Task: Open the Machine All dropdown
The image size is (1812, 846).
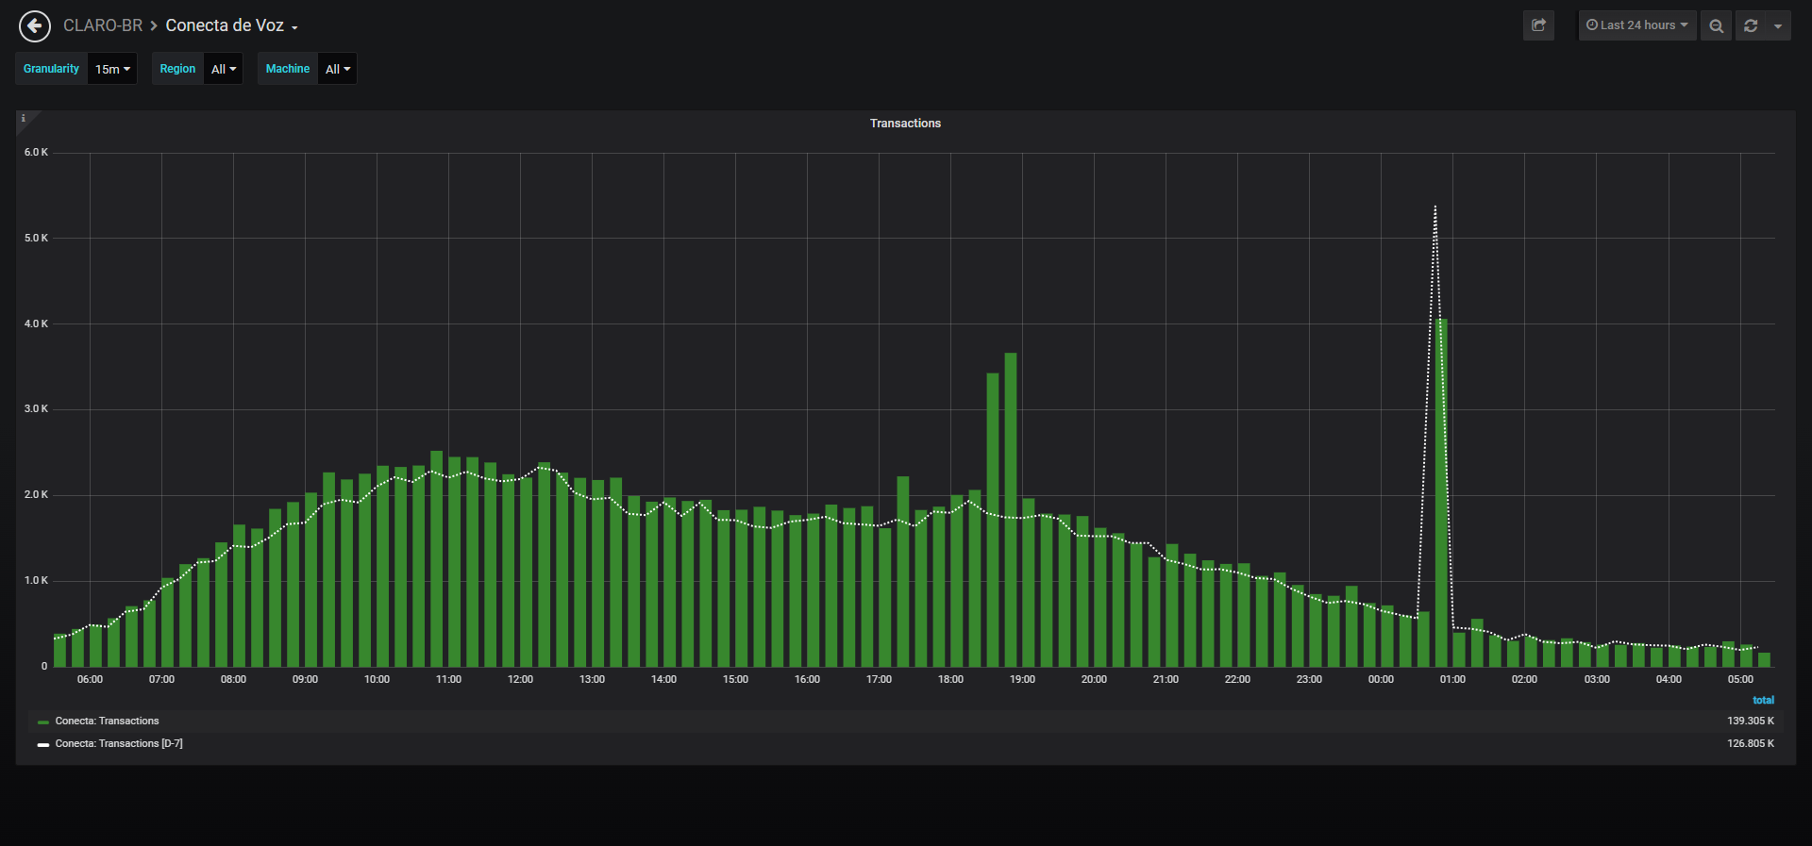Action: (338, 69)
